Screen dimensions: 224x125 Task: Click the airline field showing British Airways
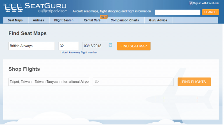pyautogui.click(x=32, y=46)
